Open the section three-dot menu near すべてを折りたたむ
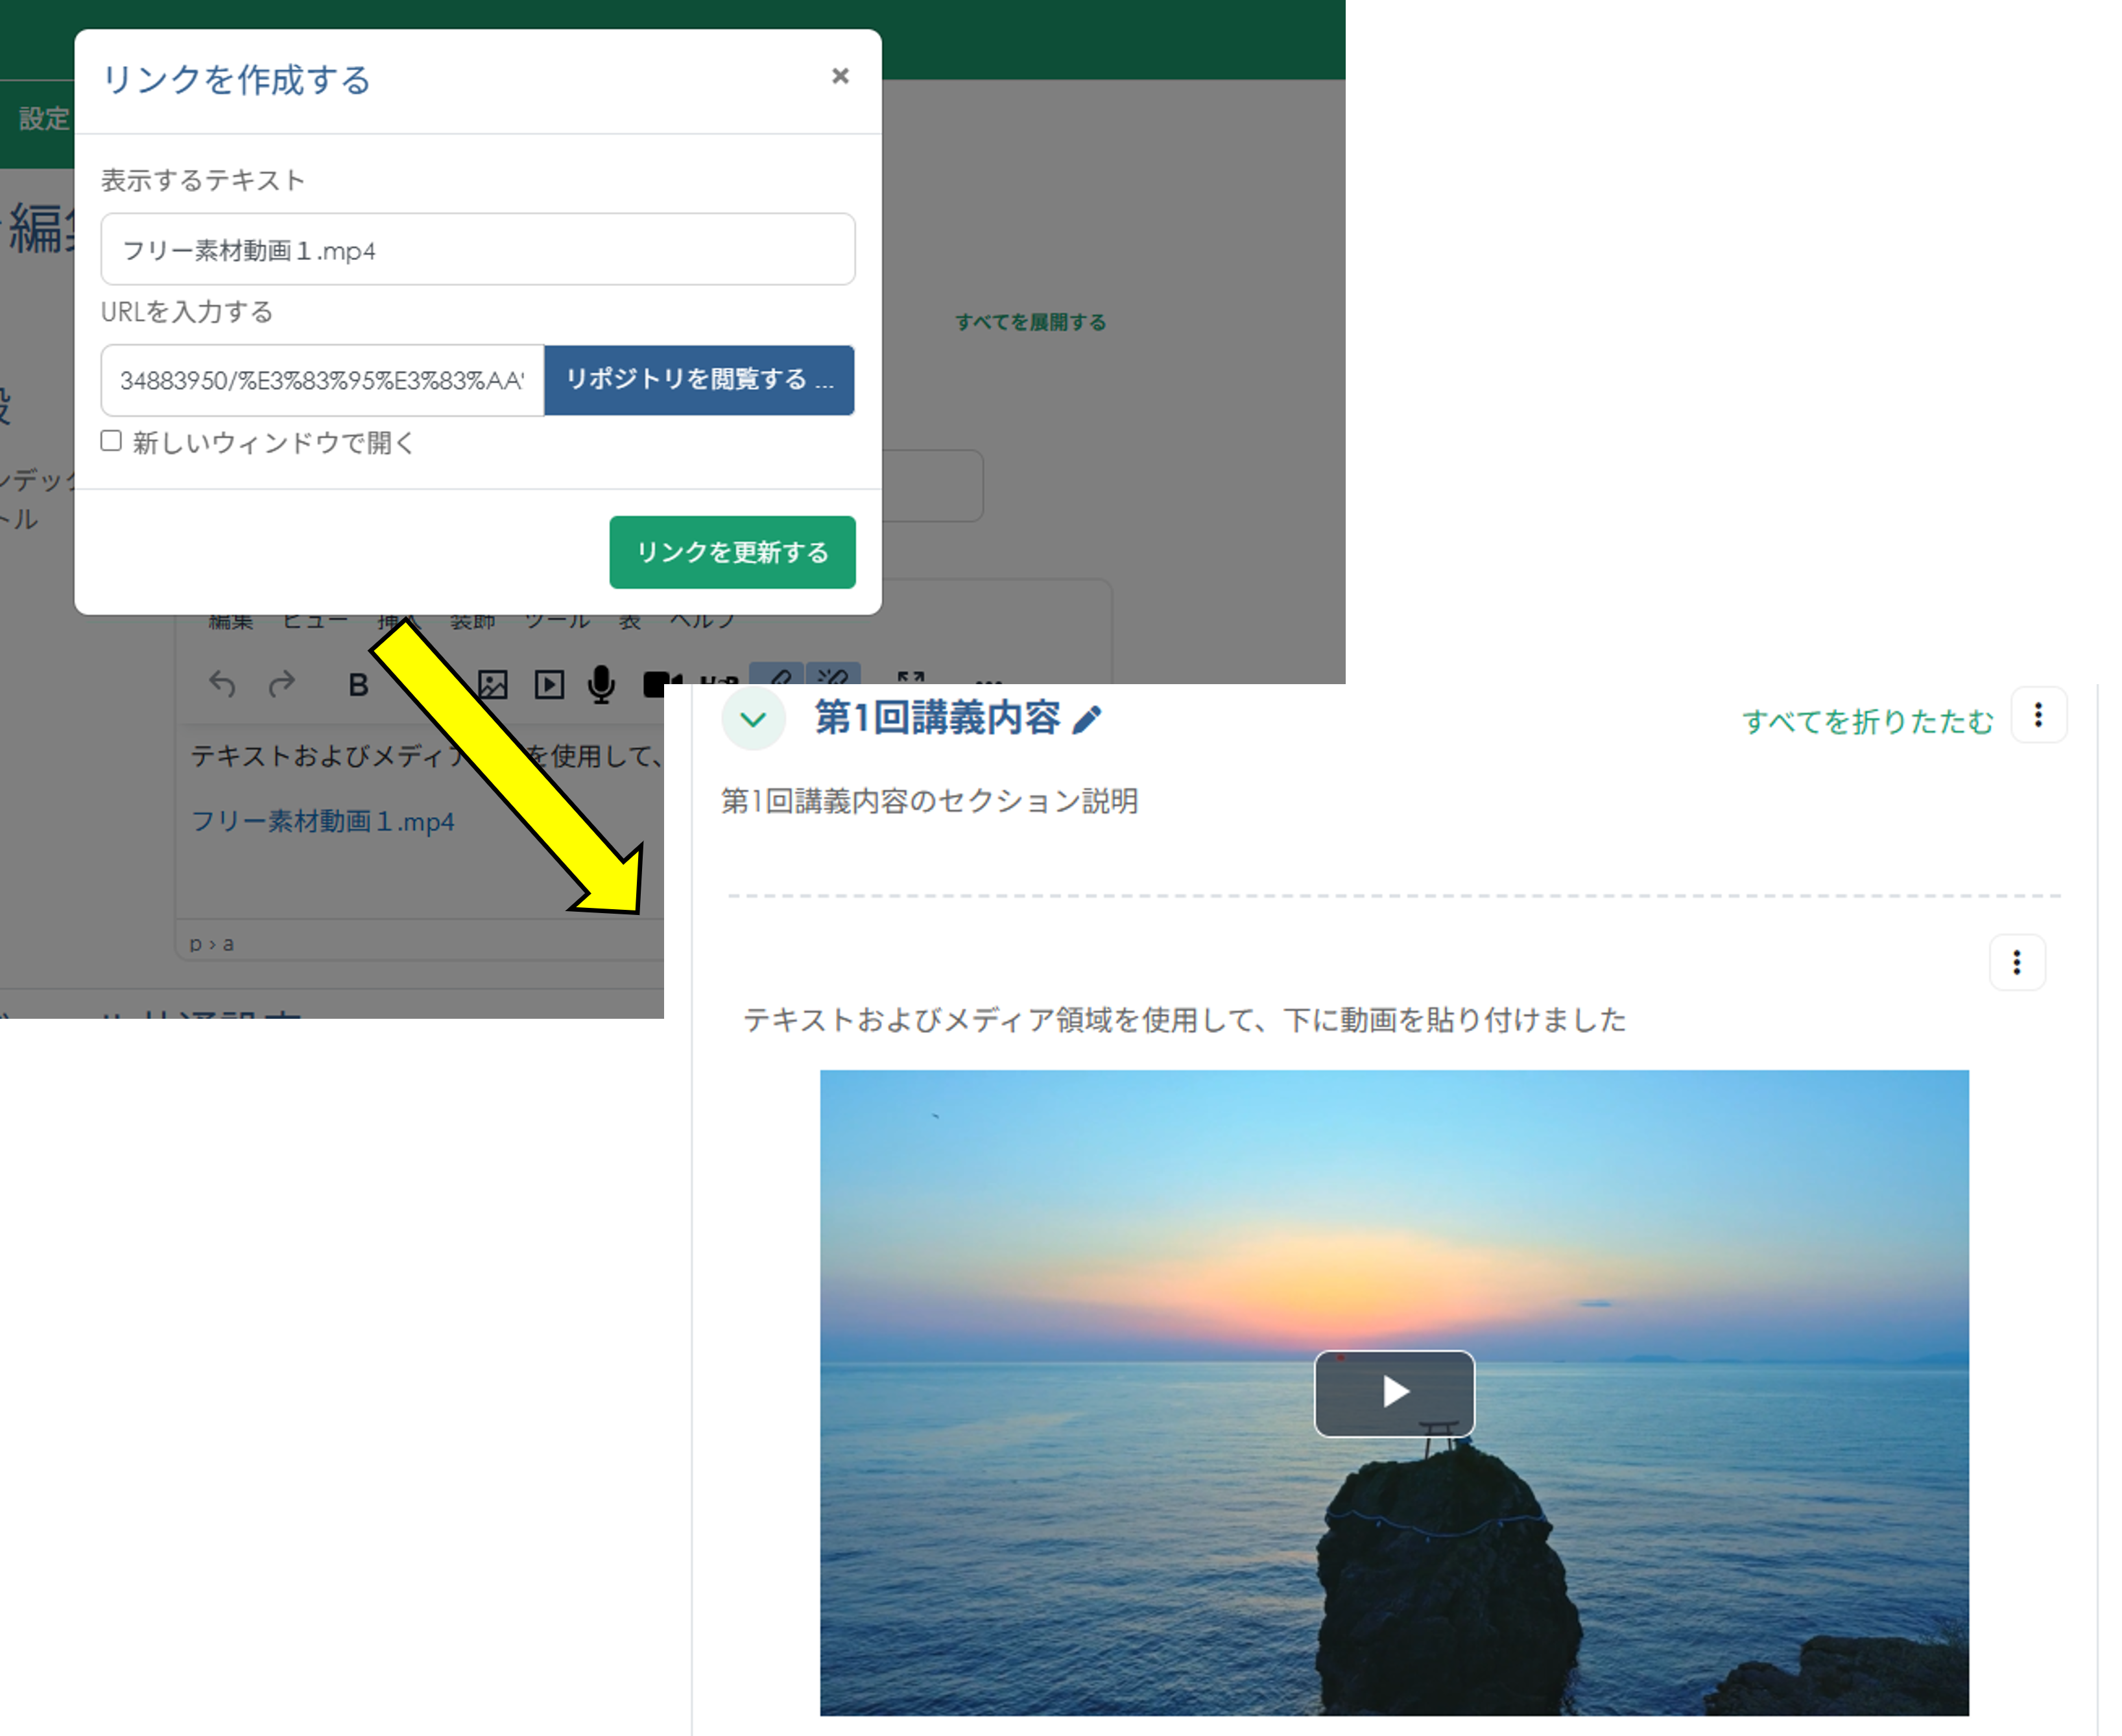 point(2038,715)
